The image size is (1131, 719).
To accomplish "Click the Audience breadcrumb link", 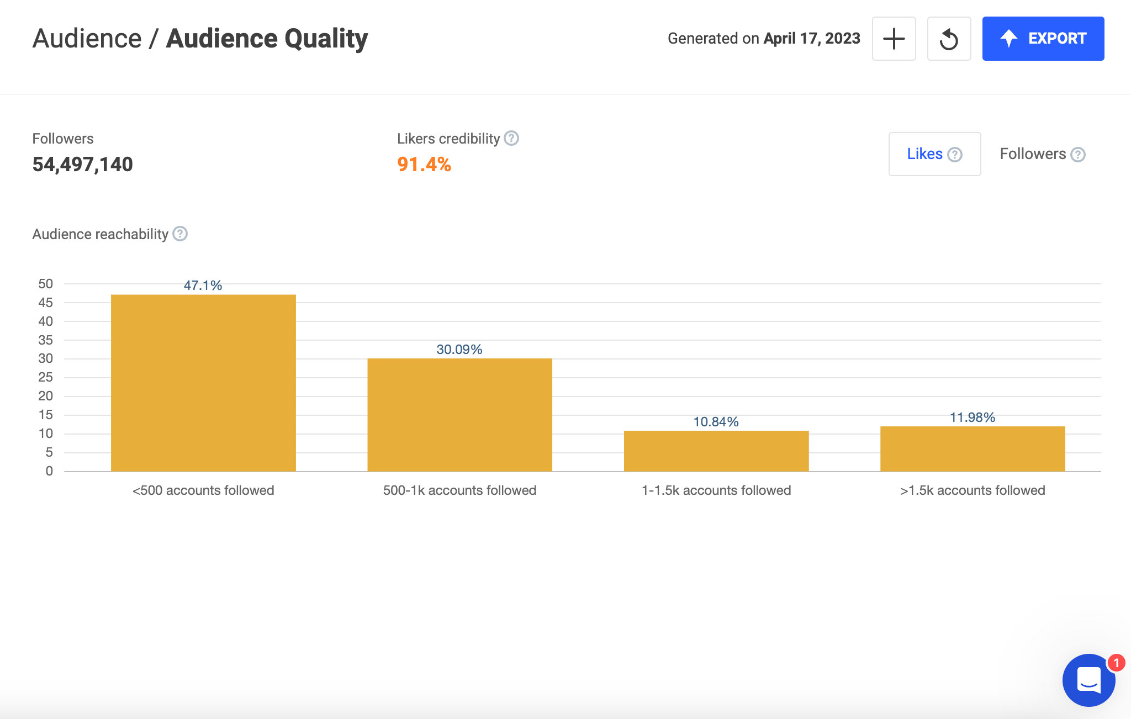I will (87, 39).
